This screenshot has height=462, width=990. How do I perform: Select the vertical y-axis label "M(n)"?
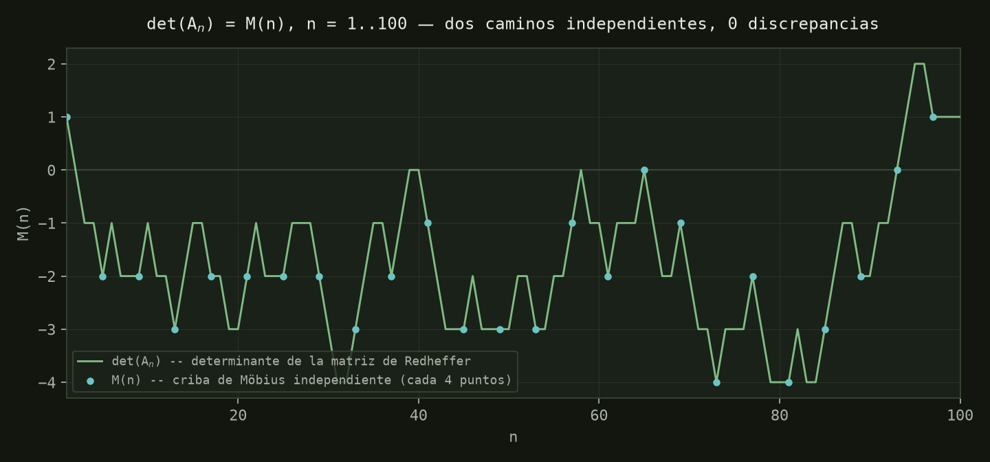pyautogui.click(x=23, y=223)
